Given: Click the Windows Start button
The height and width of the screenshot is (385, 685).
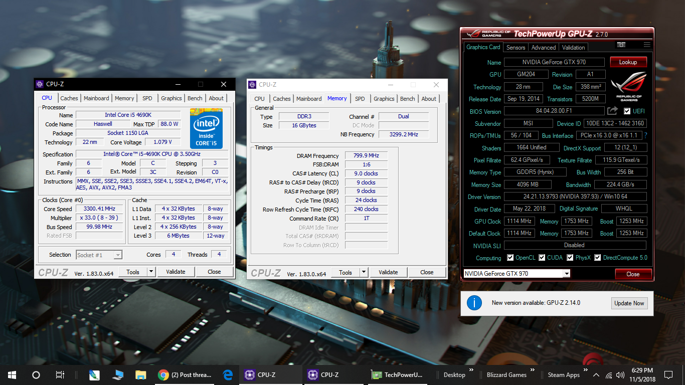Looking at the screenshot, I should pyautogui.click(x=12, y=374).
